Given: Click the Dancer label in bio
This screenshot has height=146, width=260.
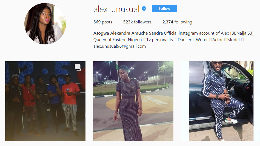Looking at the screenshot, I should [x=184, y=40].
